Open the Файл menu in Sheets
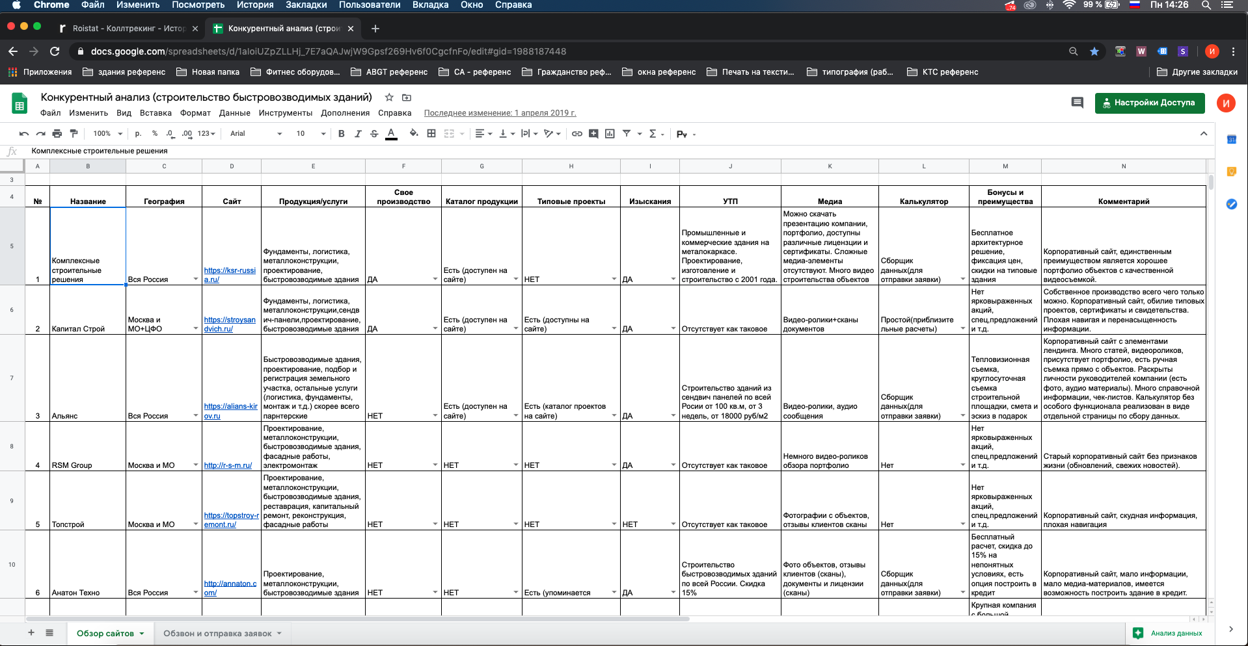 point(50,113)
